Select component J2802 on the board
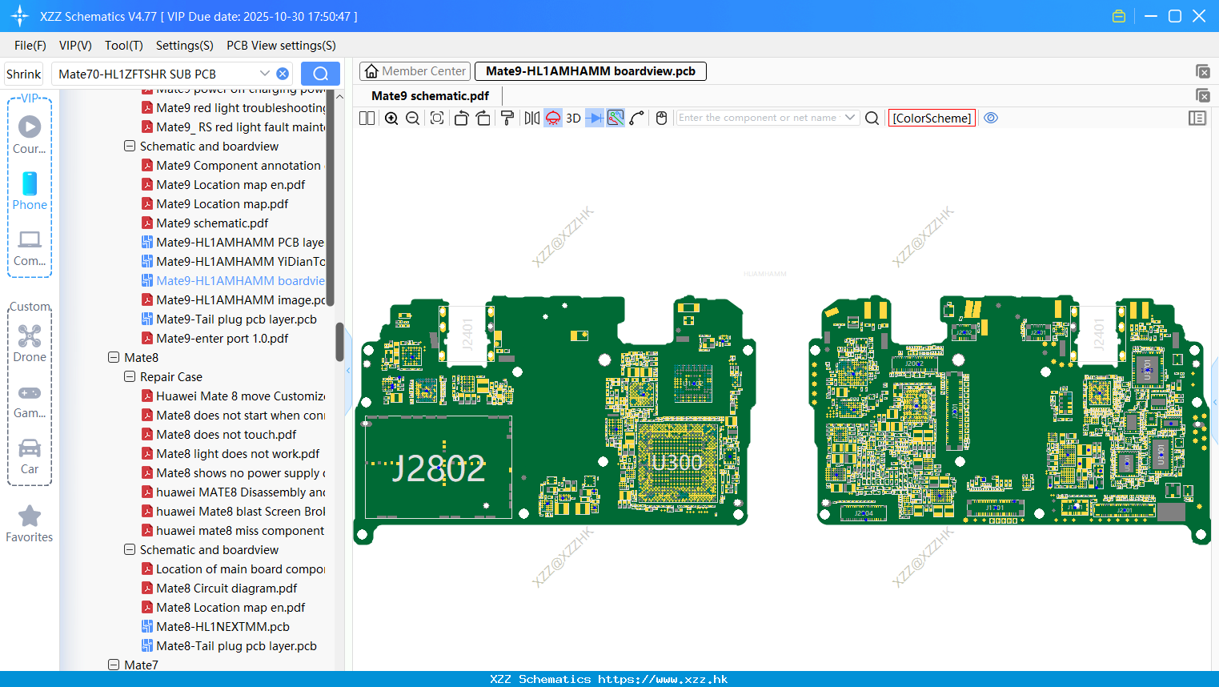This screenshot has height=687, width=1219. [x=438, y=468]
